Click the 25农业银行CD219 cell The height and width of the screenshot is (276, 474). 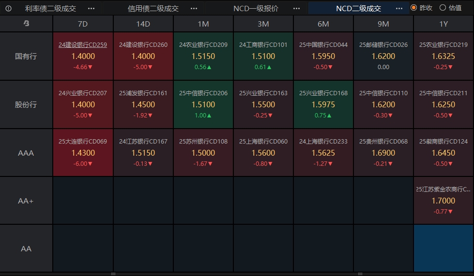click(x=443, y=56)
